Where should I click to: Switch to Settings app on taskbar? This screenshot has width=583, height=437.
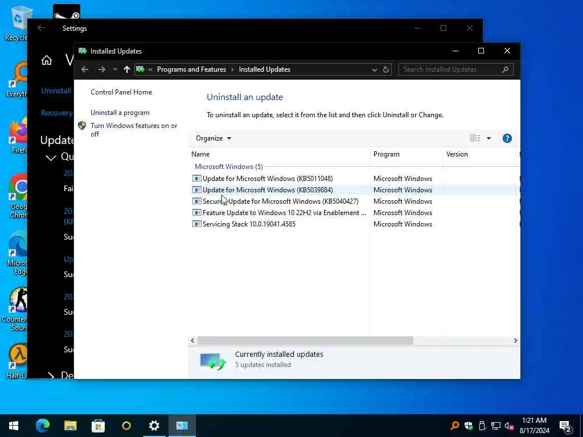[x=154, y=426]
